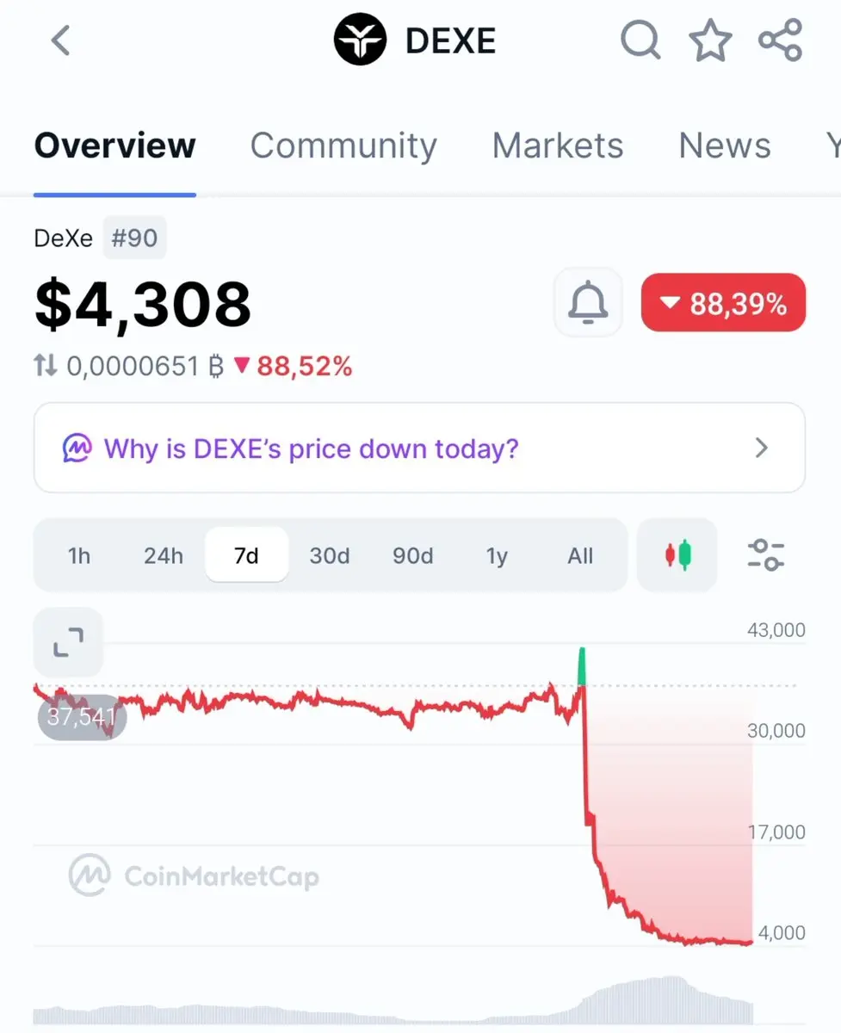This screenshot has height=1033, width=841.
Task: Swap the BTC price conversion arrows
Action: pos(46,367)
